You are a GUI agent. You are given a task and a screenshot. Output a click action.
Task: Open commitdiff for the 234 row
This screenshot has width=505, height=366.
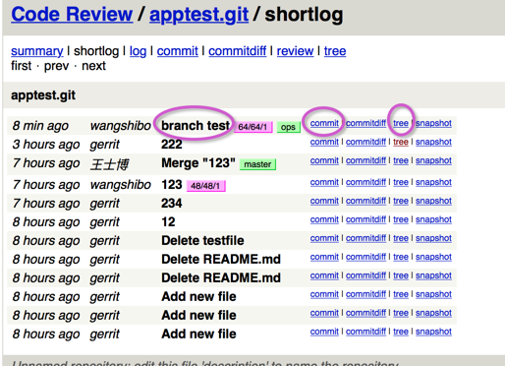[x=365, y=201]
